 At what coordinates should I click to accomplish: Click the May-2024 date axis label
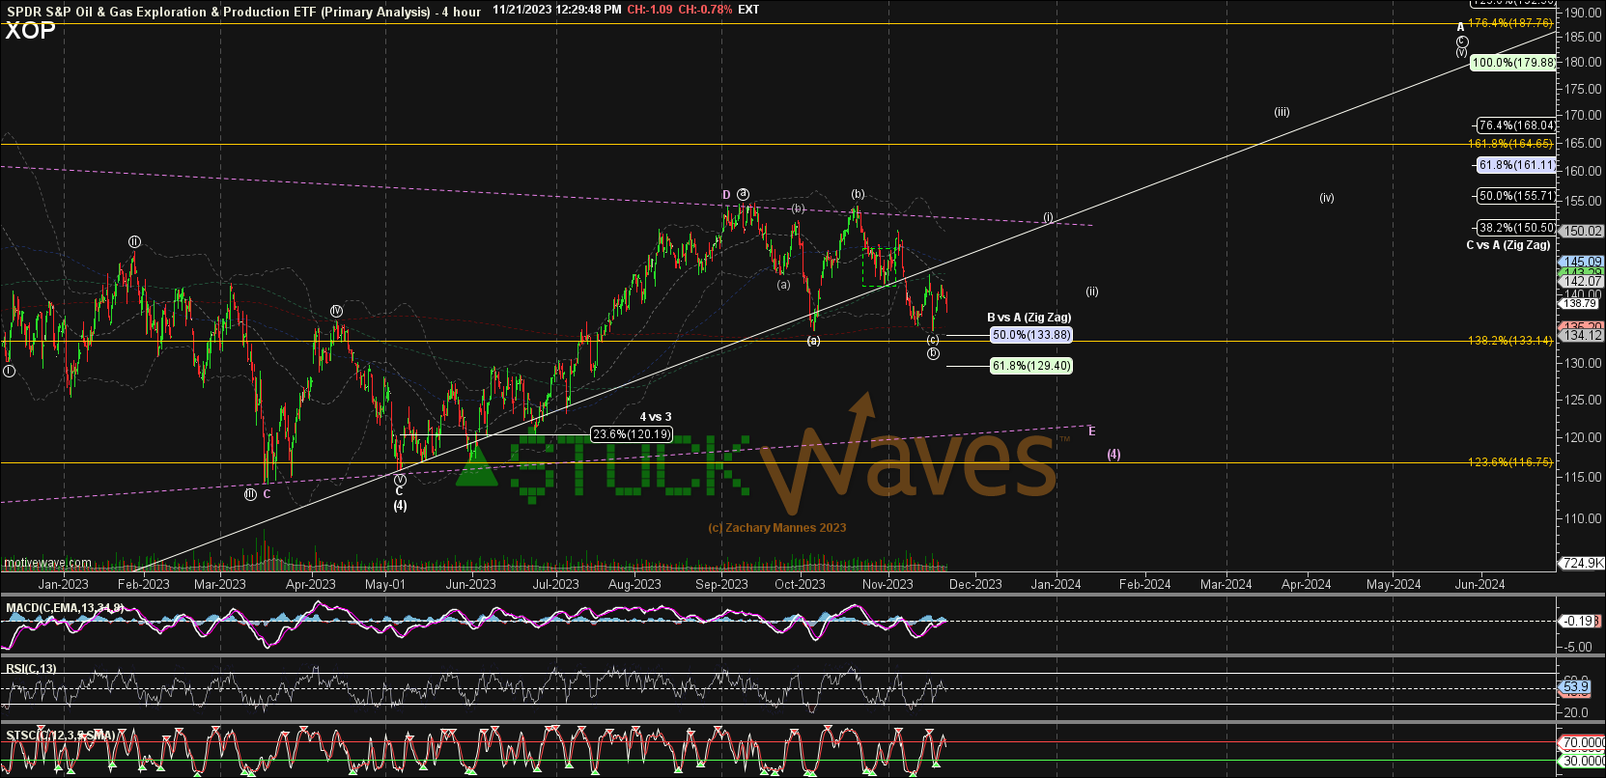coord(1393,584)
